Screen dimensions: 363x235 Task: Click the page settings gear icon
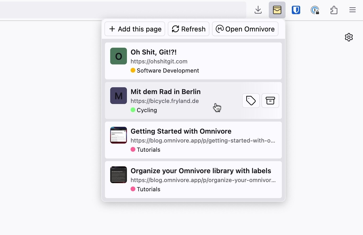[349, 37]
